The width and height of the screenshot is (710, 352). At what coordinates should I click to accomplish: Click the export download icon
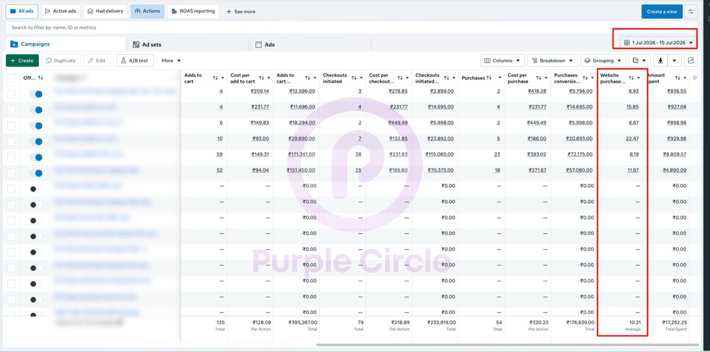click(x=661, y=60)
